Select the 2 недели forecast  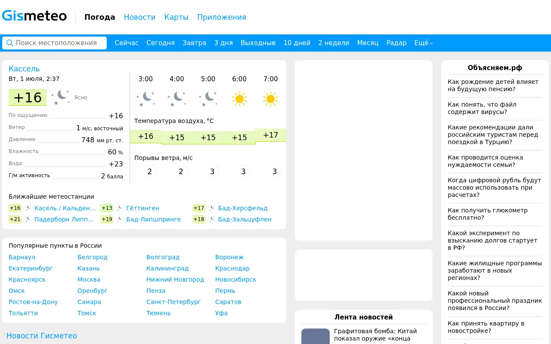coord(334,43)
